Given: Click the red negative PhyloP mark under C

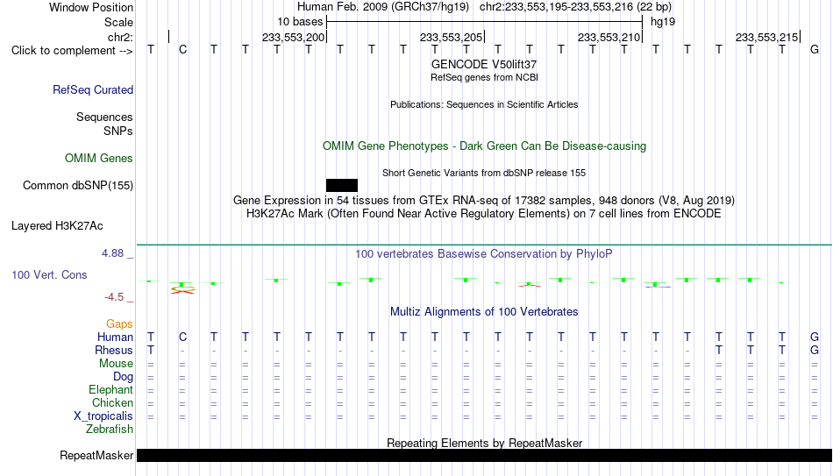Looking at the screenshot, I should click(182, 291).
